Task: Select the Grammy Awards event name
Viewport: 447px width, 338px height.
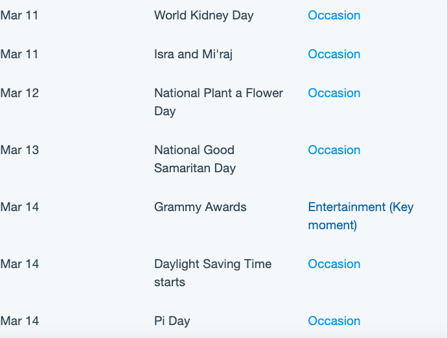Action: coord(200,207)
